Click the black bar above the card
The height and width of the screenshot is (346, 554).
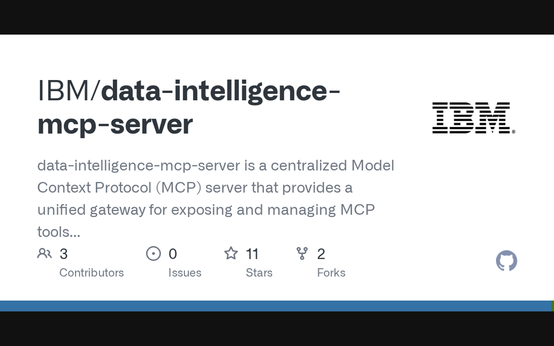(x=277, y=17)
